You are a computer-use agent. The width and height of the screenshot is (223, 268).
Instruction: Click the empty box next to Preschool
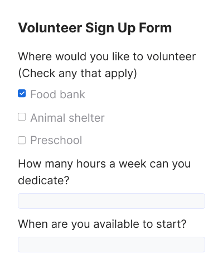22,140
